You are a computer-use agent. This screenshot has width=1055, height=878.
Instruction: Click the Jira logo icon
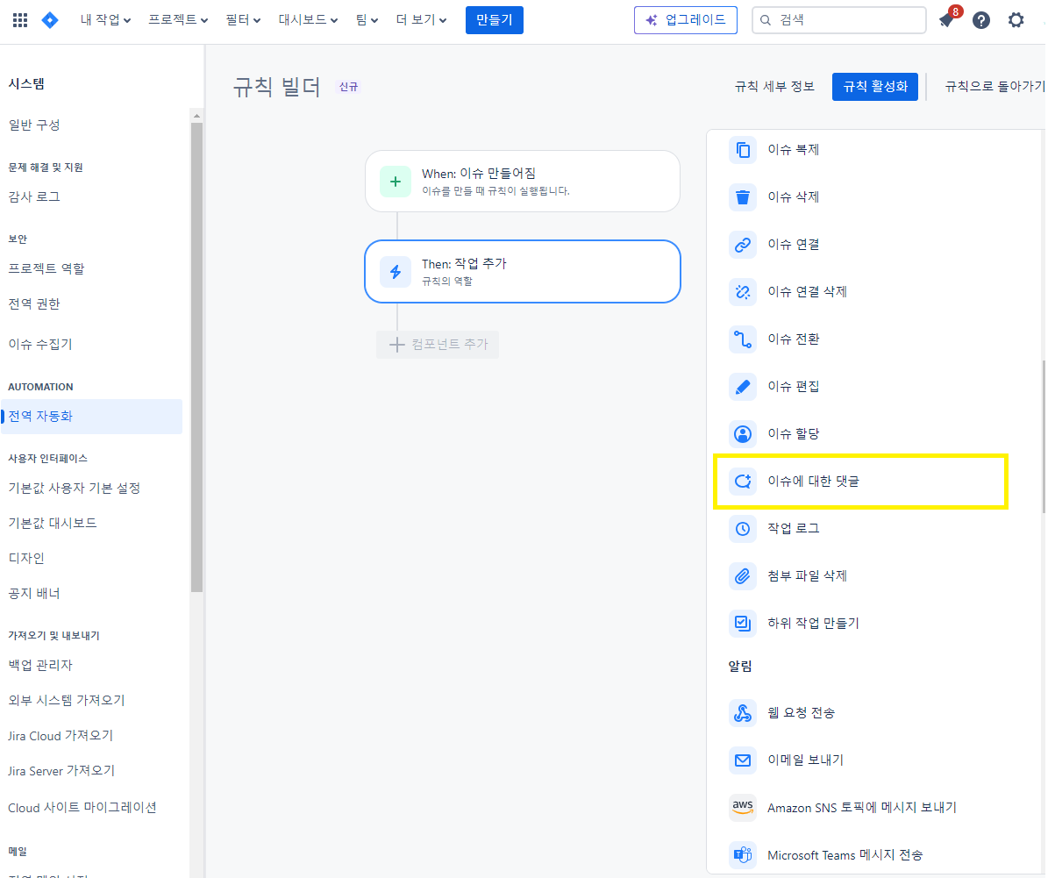click(50, 20)
